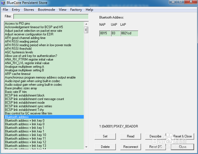The height and width of the screenshot is (154, 198).
Task: Select 'Acknowledgement timeout for BCSP and H5'
Action: point(44,27)
